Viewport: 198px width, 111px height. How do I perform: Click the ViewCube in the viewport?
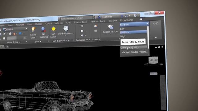[x=153, y=60]
